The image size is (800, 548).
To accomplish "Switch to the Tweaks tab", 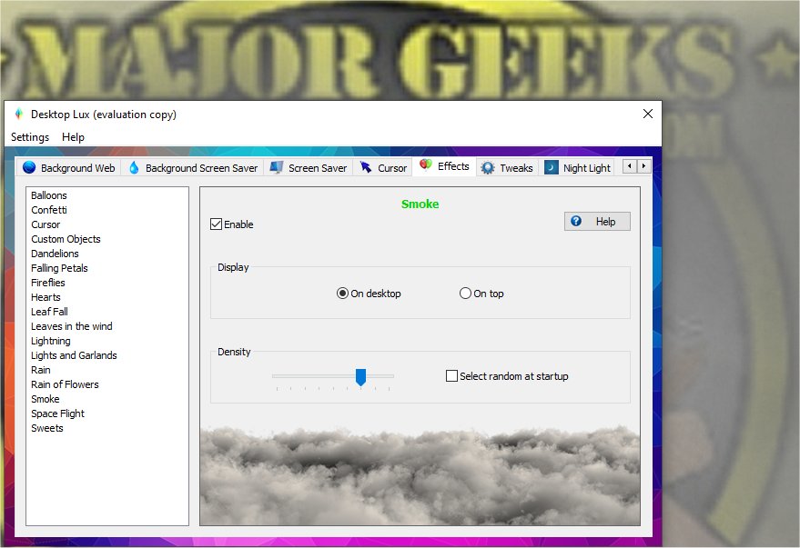I will tap(507, 167).
